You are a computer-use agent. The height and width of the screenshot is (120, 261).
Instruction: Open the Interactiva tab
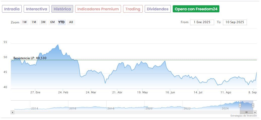click(37, 9)
